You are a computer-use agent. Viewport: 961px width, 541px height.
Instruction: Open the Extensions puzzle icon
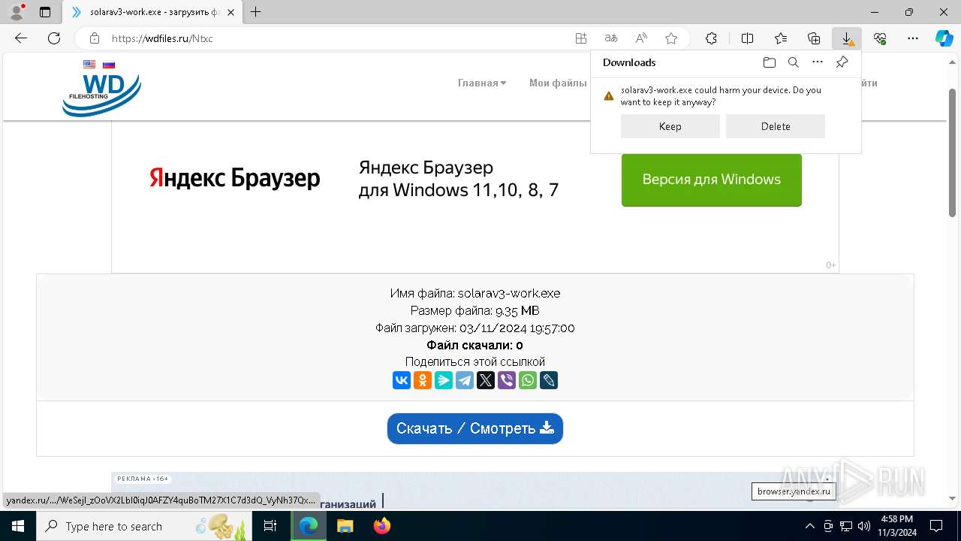tap(711, 38)
